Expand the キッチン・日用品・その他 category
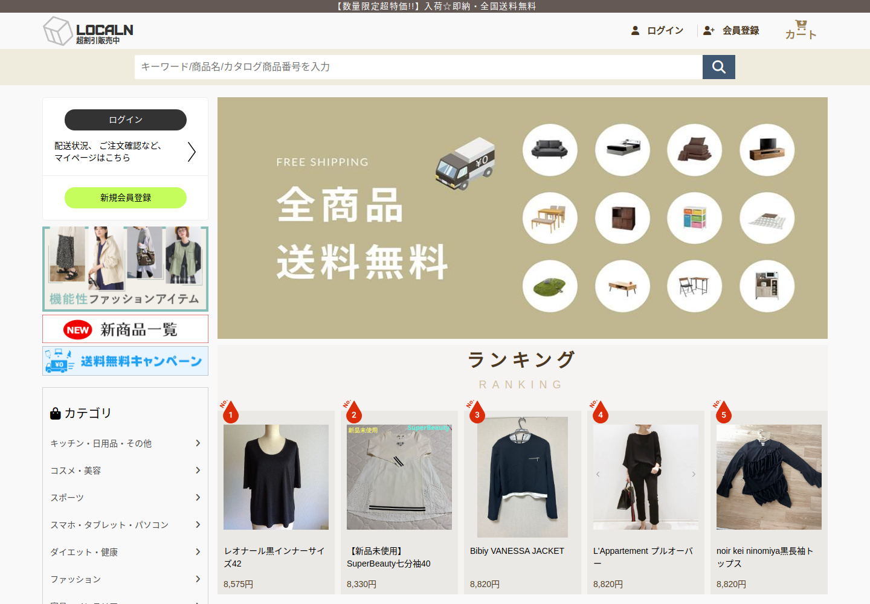The width and height of the screenshot is (870, 604). (125, 443)
